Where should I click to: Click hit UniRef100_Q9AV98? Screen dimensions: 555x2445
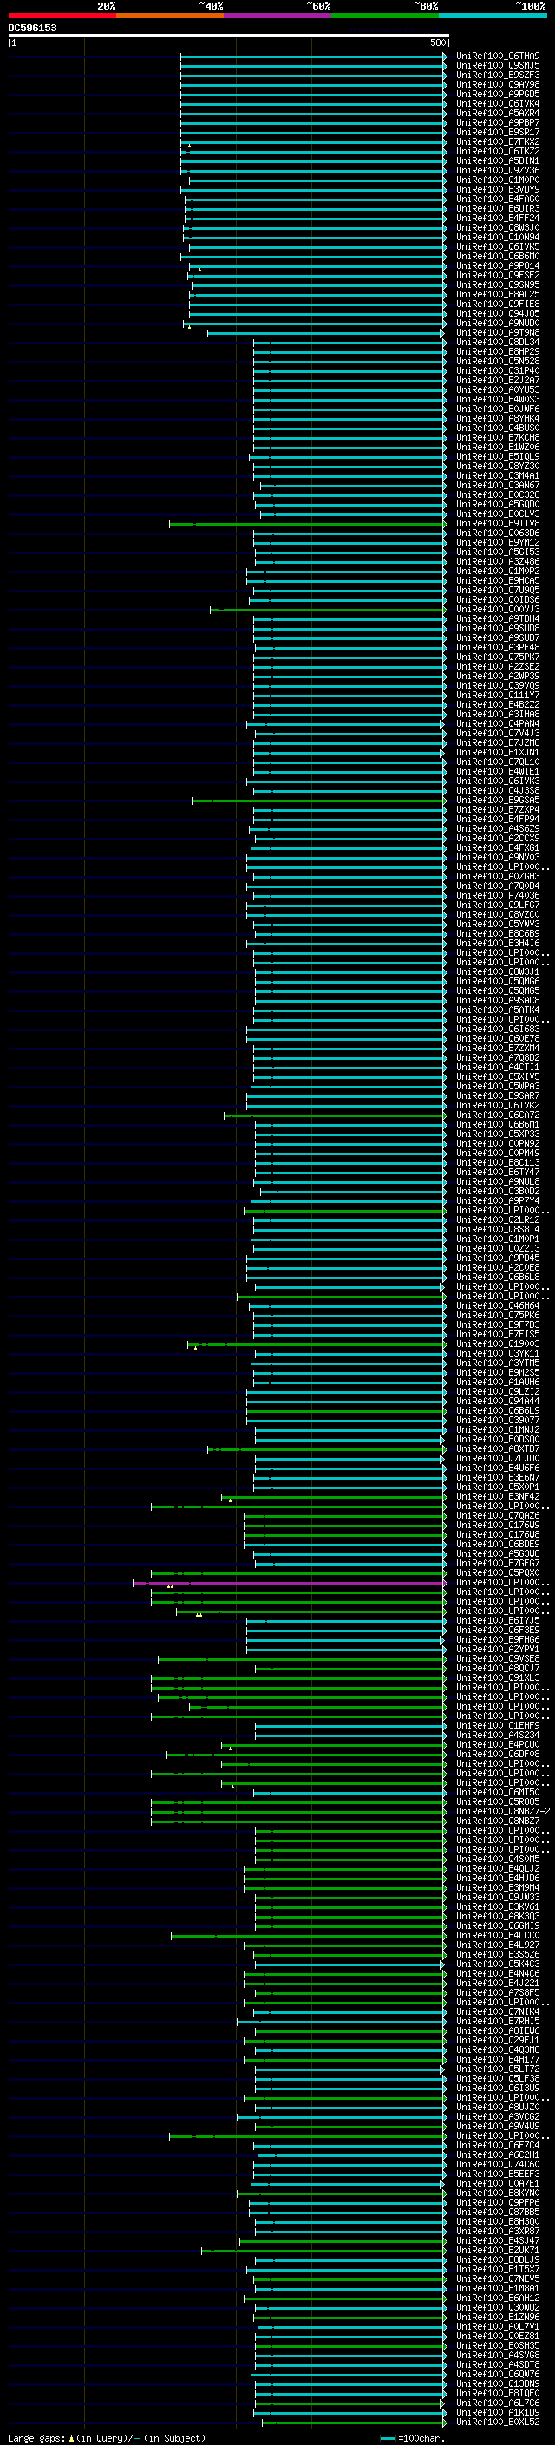tap(498, 84)
